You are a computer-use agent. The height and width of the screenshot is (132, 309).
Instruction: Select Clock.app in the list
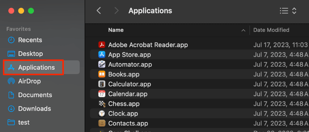pos(123,113)
